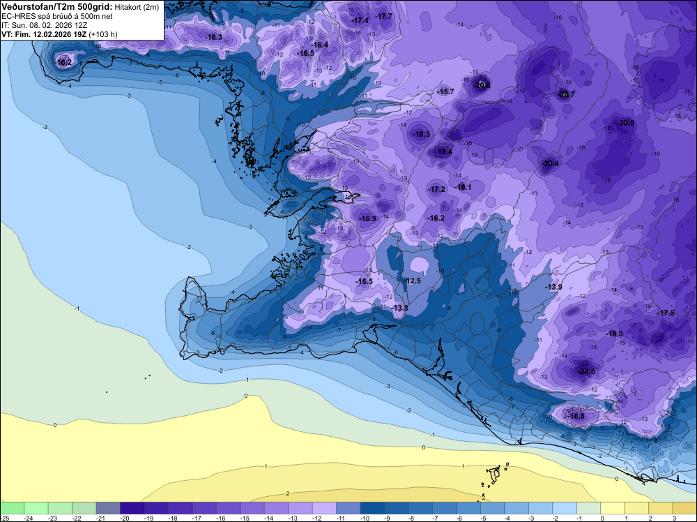Viewport: 697px width, 522px height.
Task: Click the '-20.4' temperature value on the map
Action: pos(551,163)
